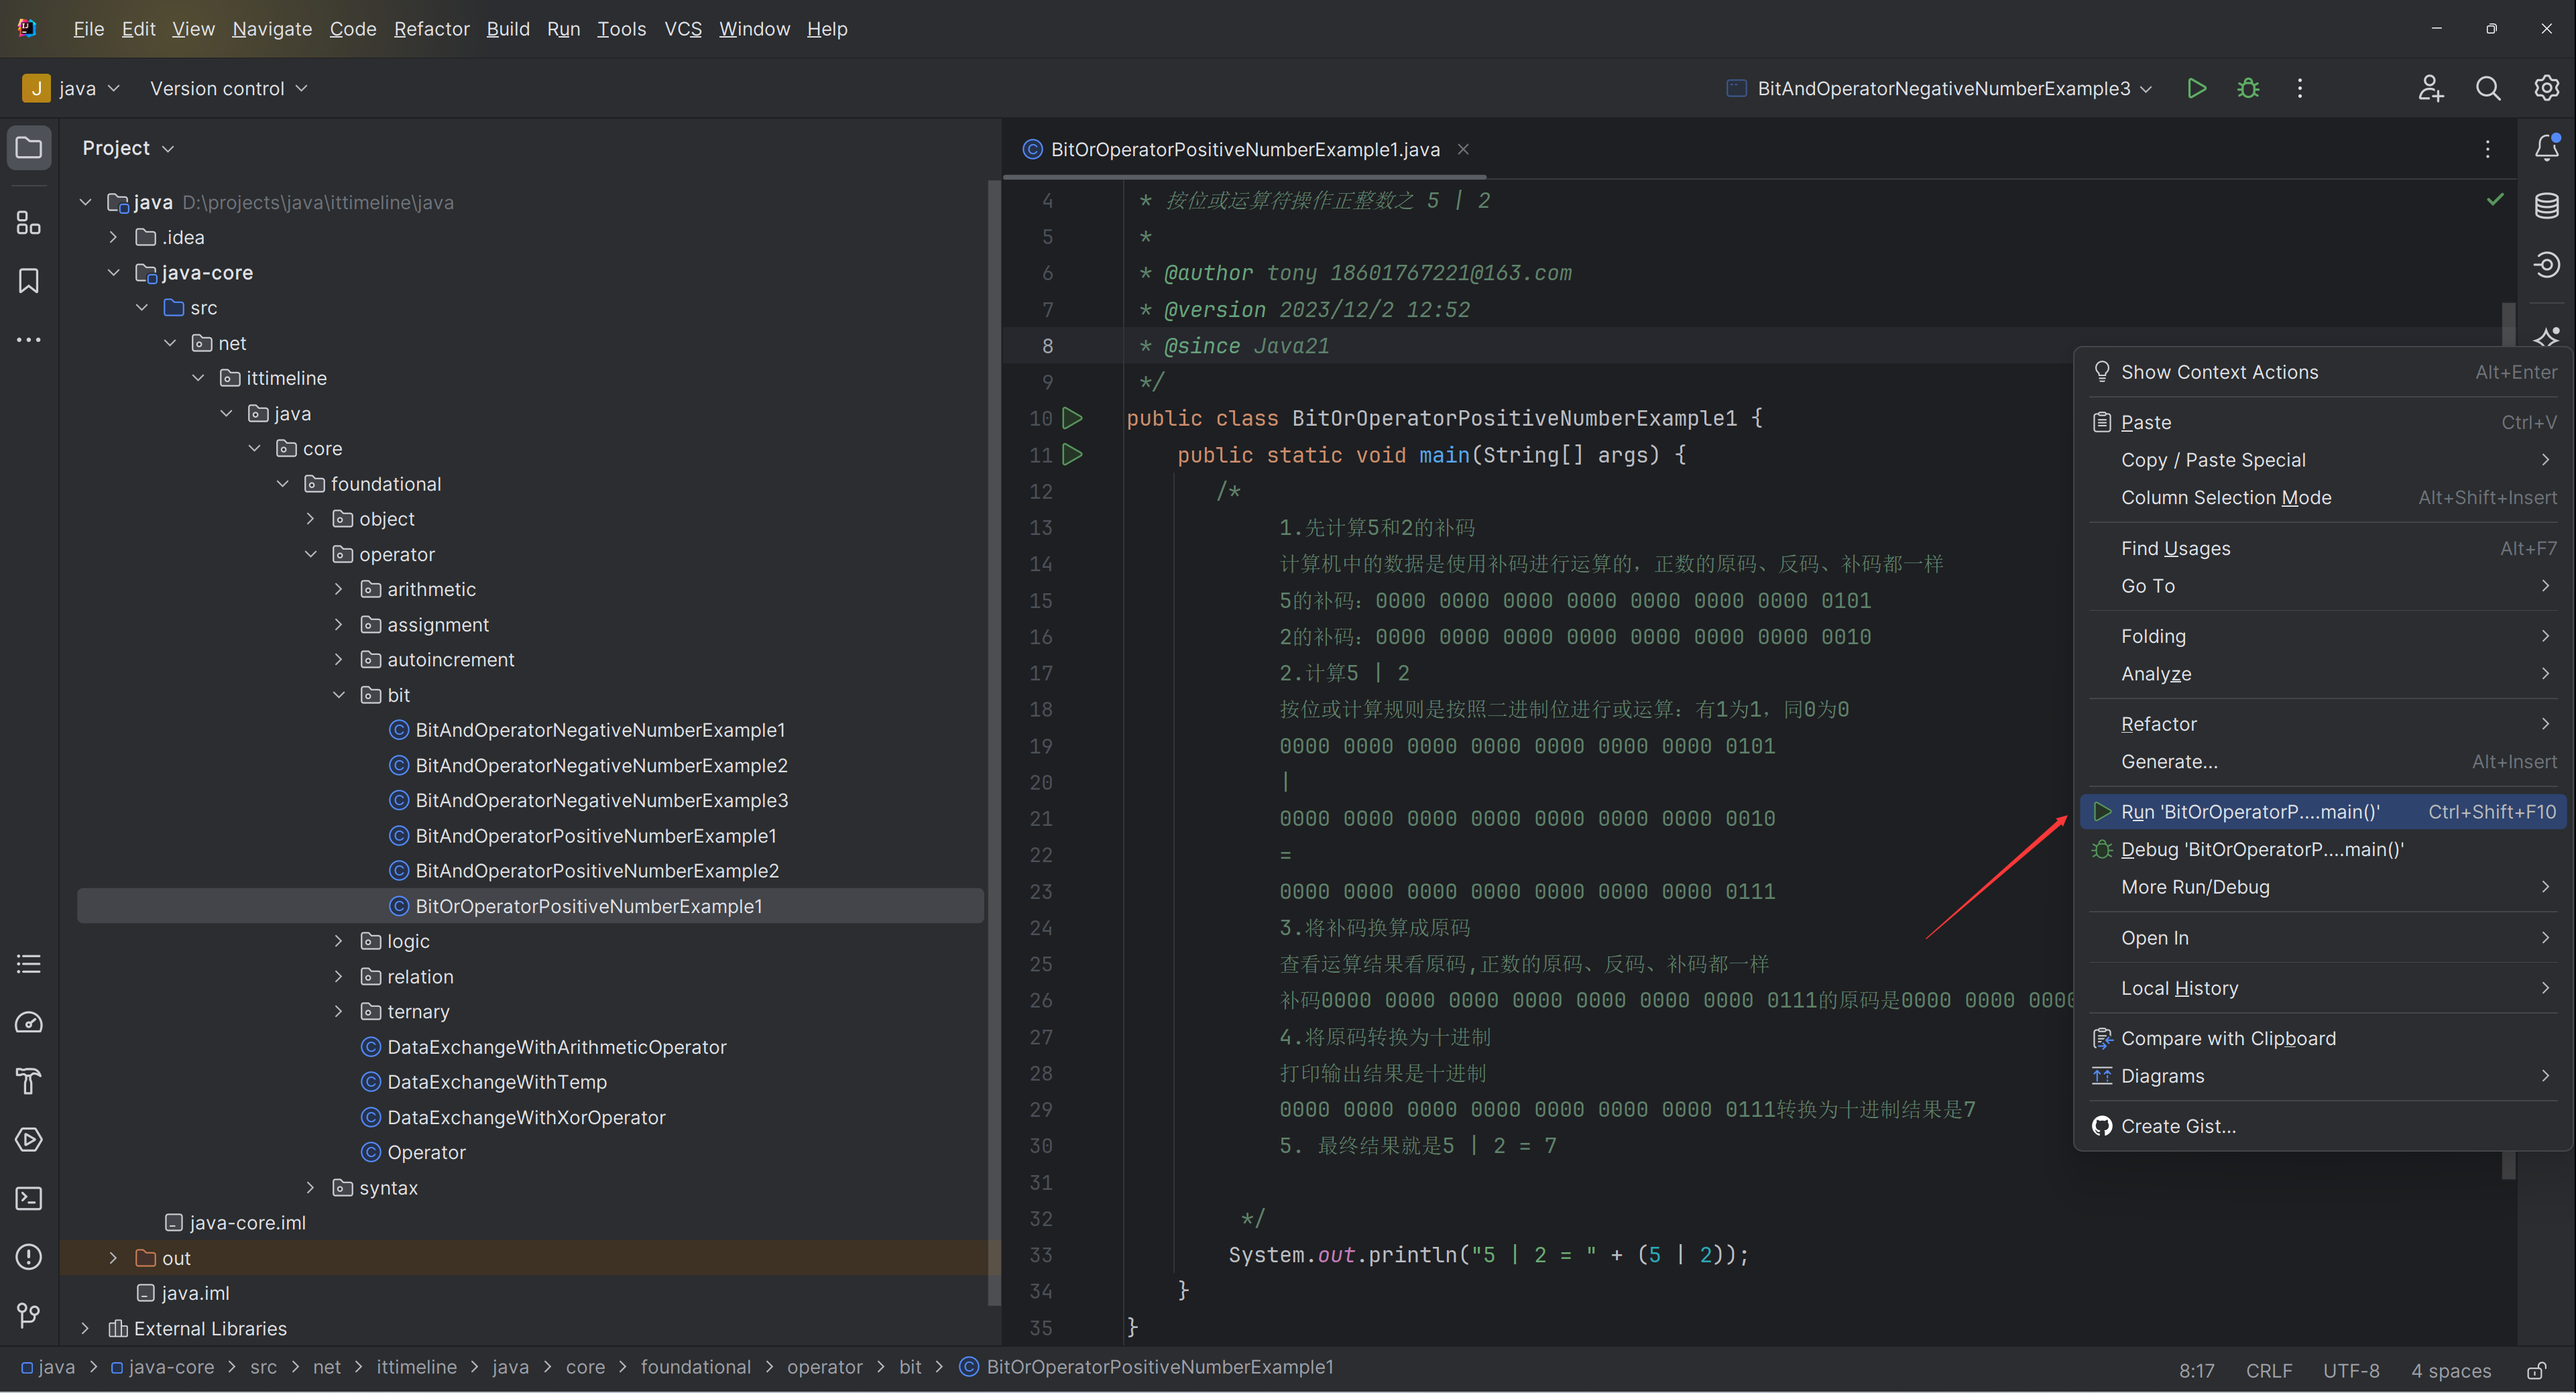Click the 8:17 caret position indicator
The height and width of the screenshot is (1393, 2576).
coord(2196,1370)
